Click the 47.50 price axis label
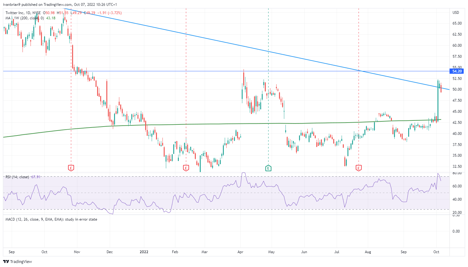This screenshot has height=267, width=468. pyautogui.click(x=457, y=100)
